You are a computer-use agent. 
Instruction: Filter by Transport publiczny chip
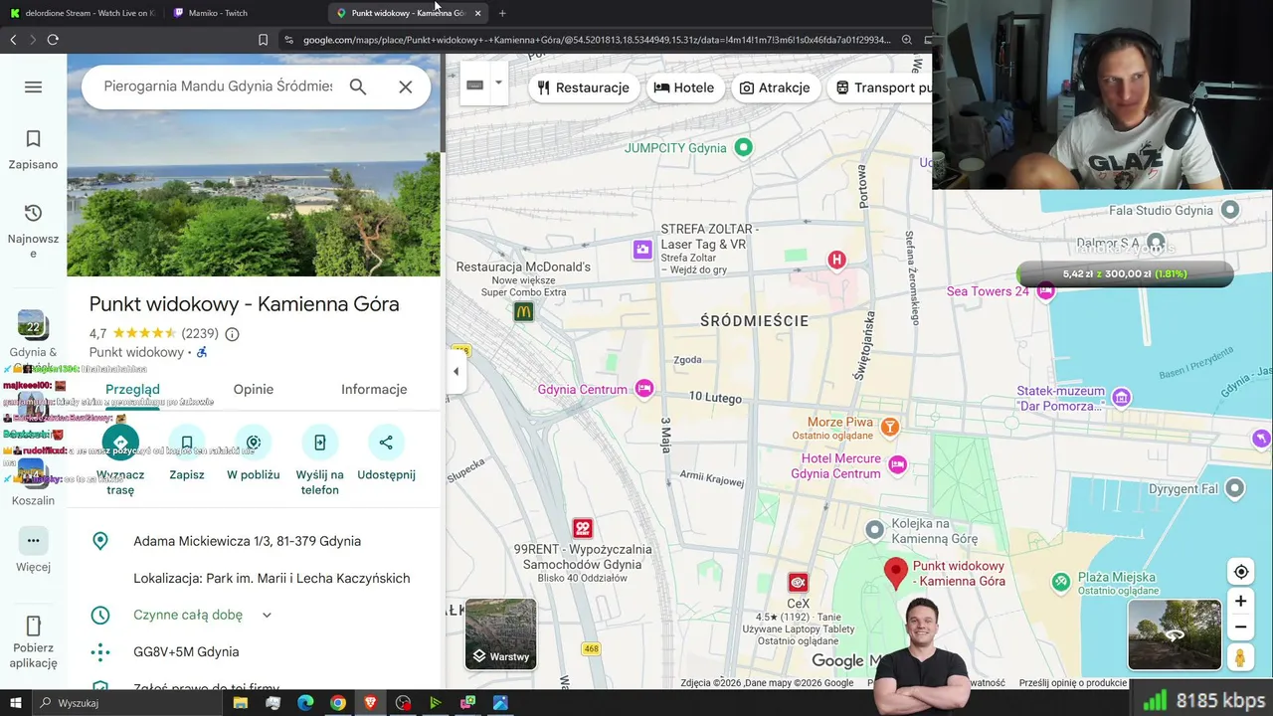pos(880,88)
